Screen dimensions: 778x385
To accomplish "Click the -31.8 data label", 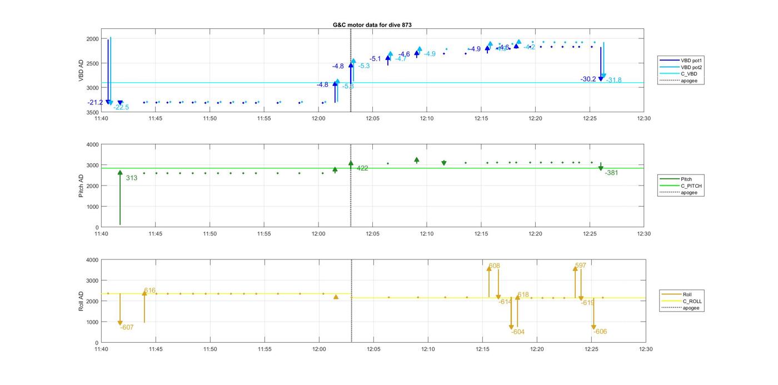I will coord(614,81).
